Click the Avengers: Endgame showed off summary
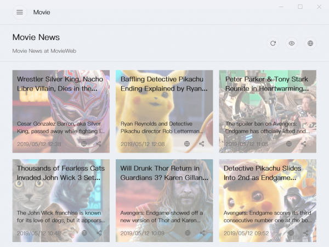The width and height of the screenshot is (329, 247). (162, 217)
